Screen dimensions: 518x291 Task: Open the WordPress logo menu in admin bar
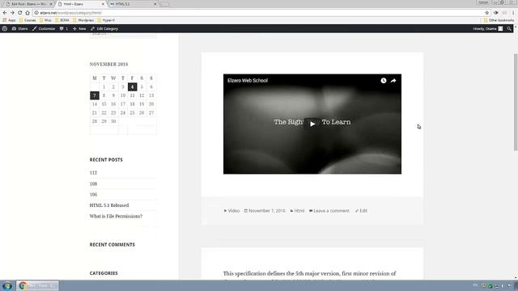tap(5, 29)
